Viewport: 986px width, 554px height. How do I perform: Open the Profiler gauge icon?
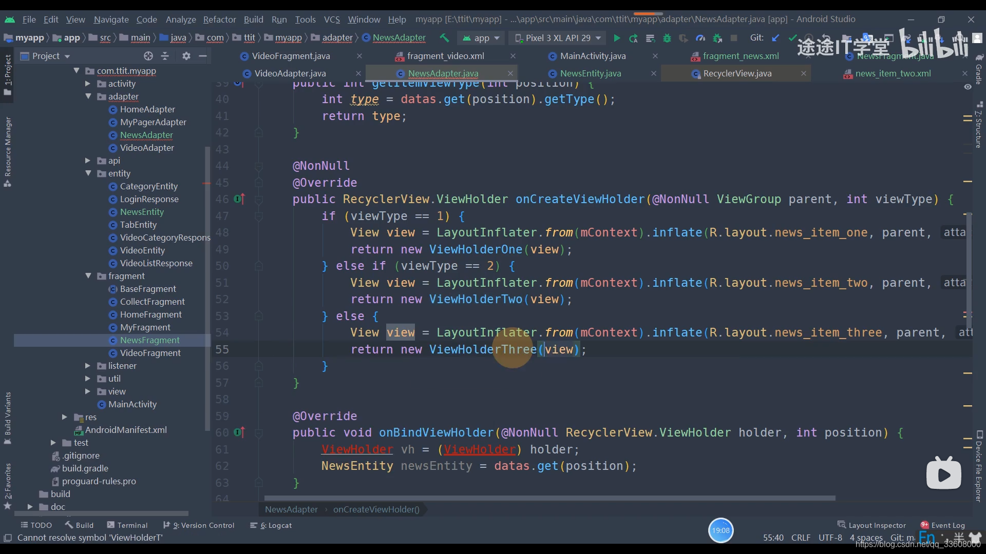pyautogui.click(x=700, y=38)
